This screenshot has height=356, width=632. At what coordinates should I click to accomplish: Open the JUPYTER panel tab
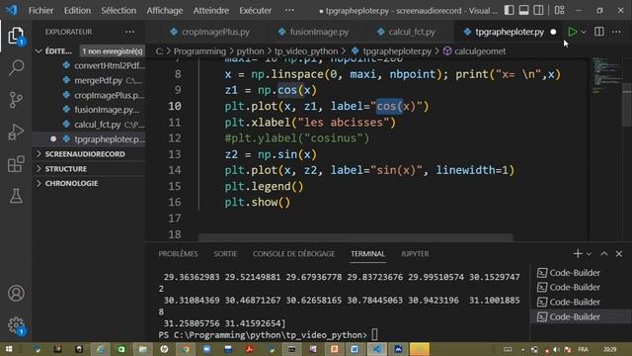pyautogui.click(x=415, y=254)
